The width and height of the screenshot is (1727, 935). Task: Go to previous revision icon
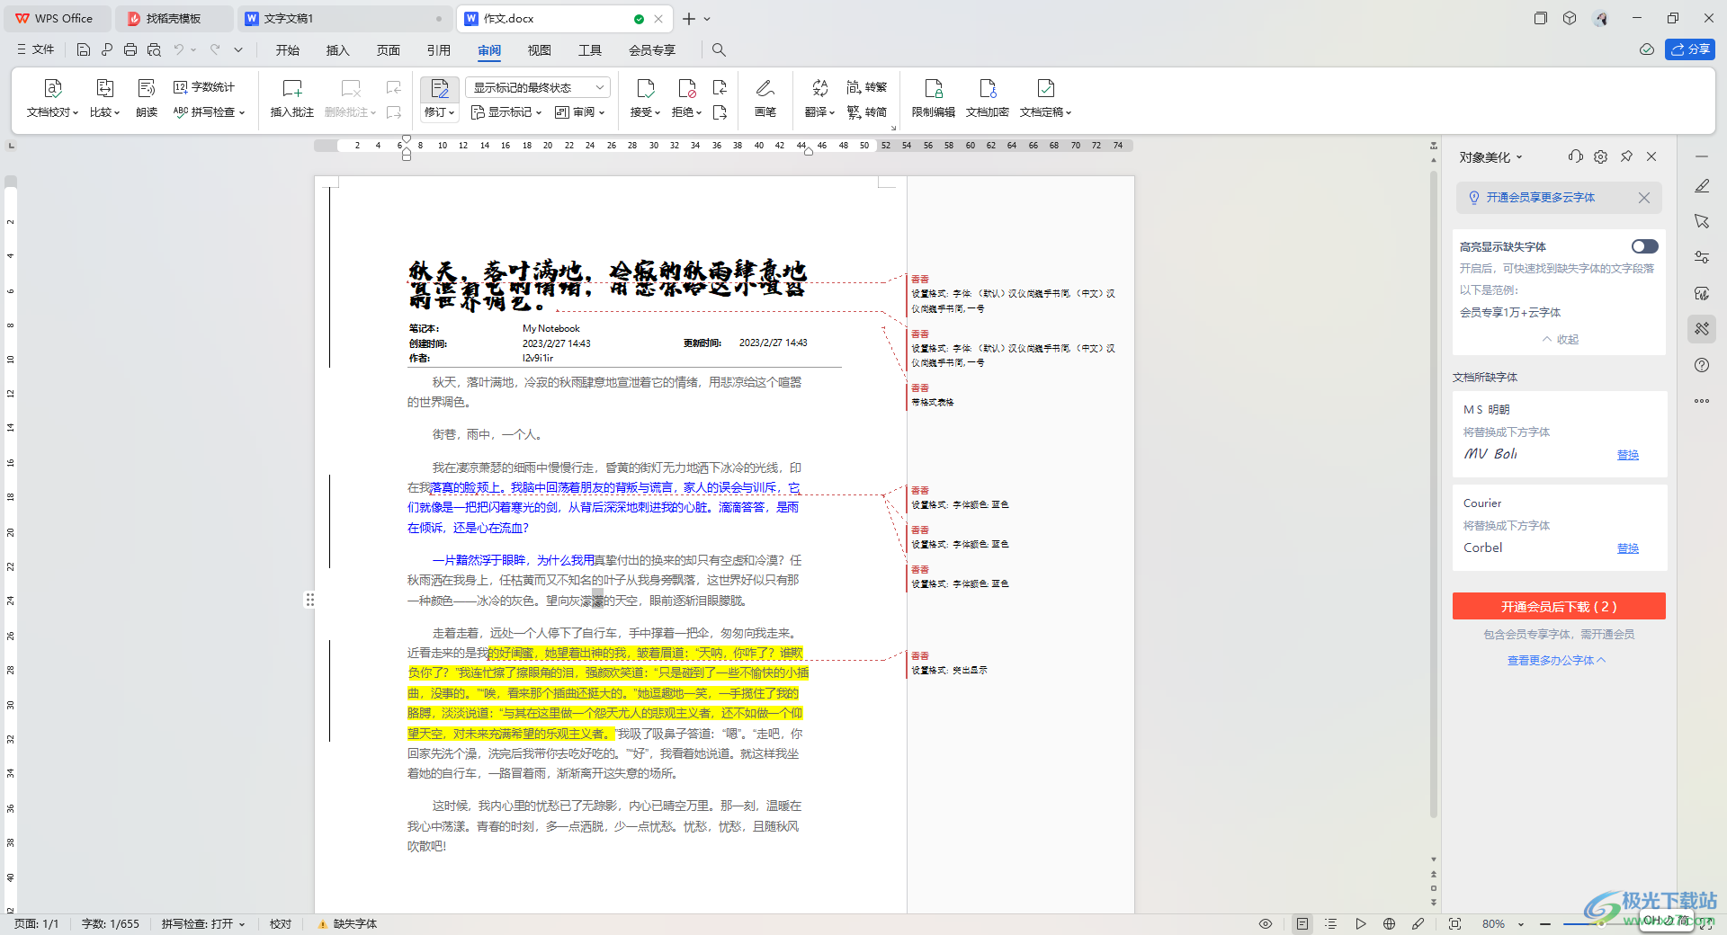coord(720,87)
